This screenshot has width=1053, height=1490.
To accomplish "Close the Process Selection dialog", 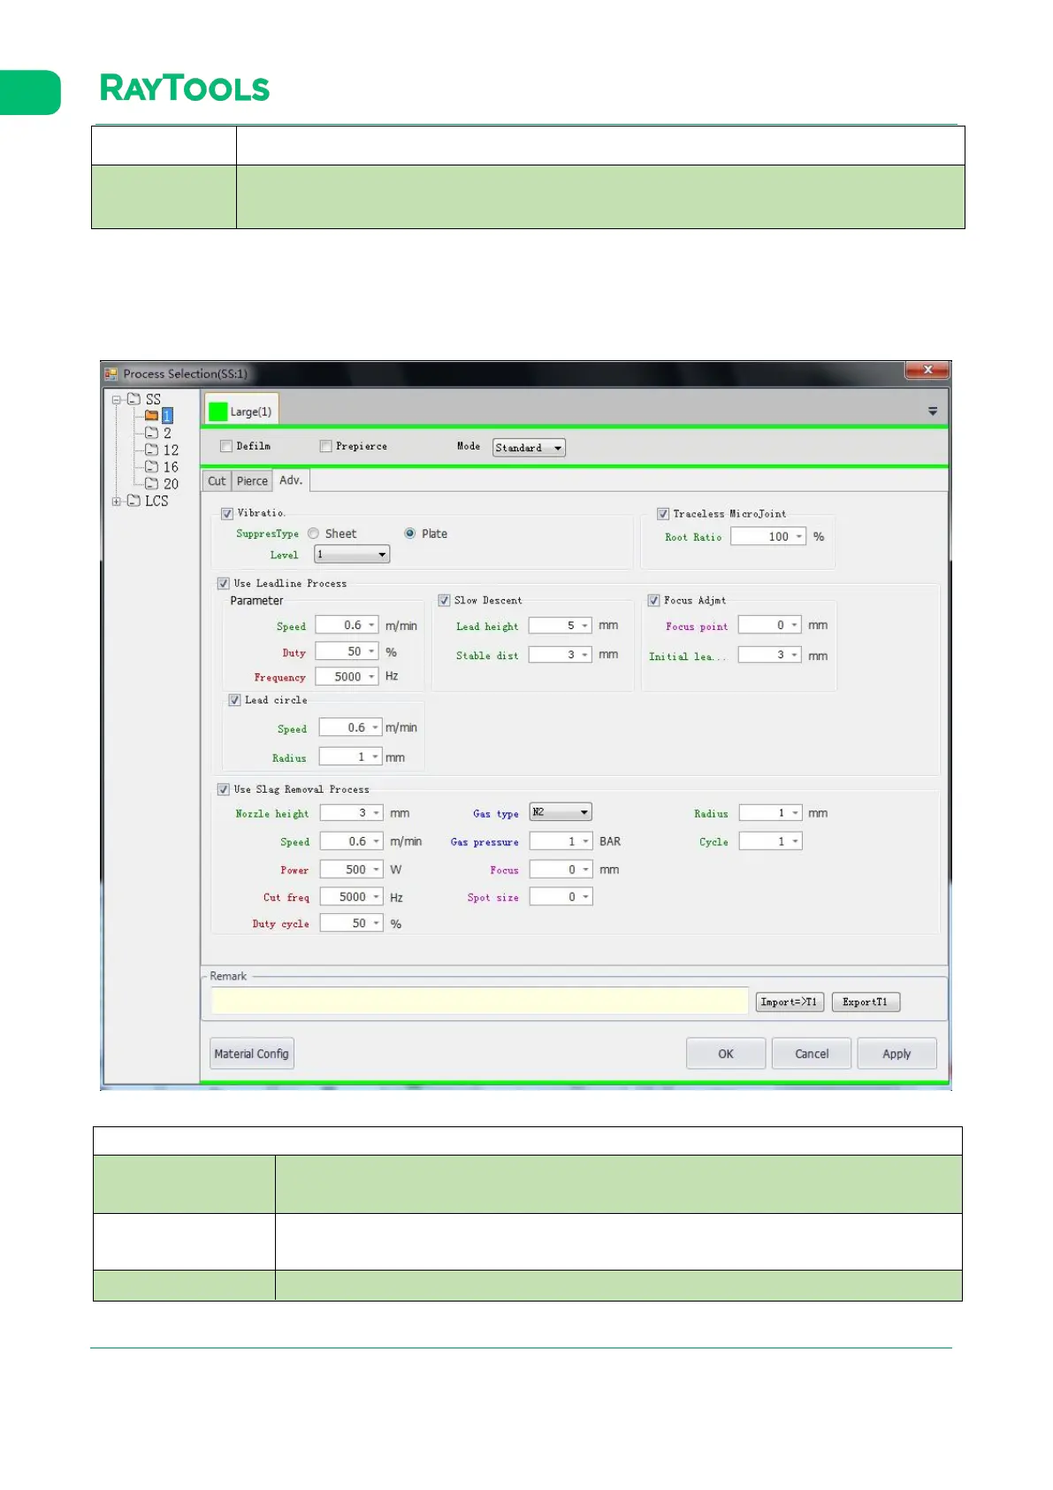I will (x=927, y=370).
